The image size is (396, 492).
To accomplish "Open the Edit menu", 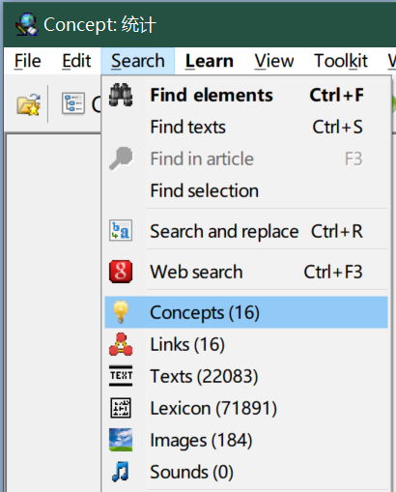I will click(76, 61).
